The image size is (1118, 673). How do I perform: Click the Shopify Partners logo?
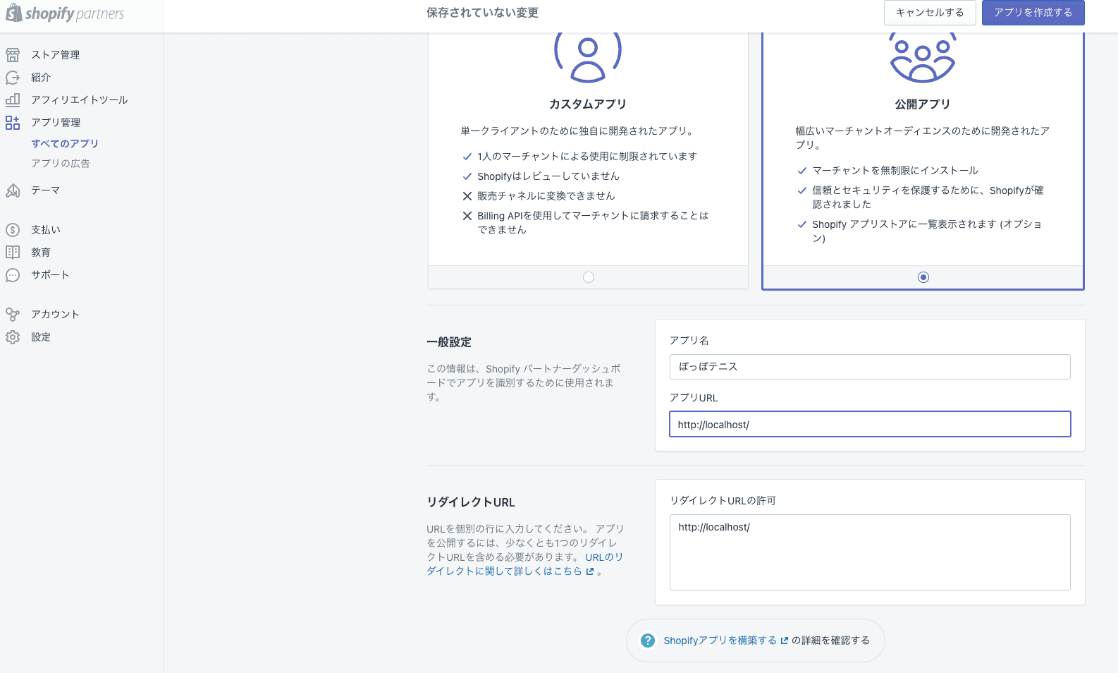(x=65, y=13)
